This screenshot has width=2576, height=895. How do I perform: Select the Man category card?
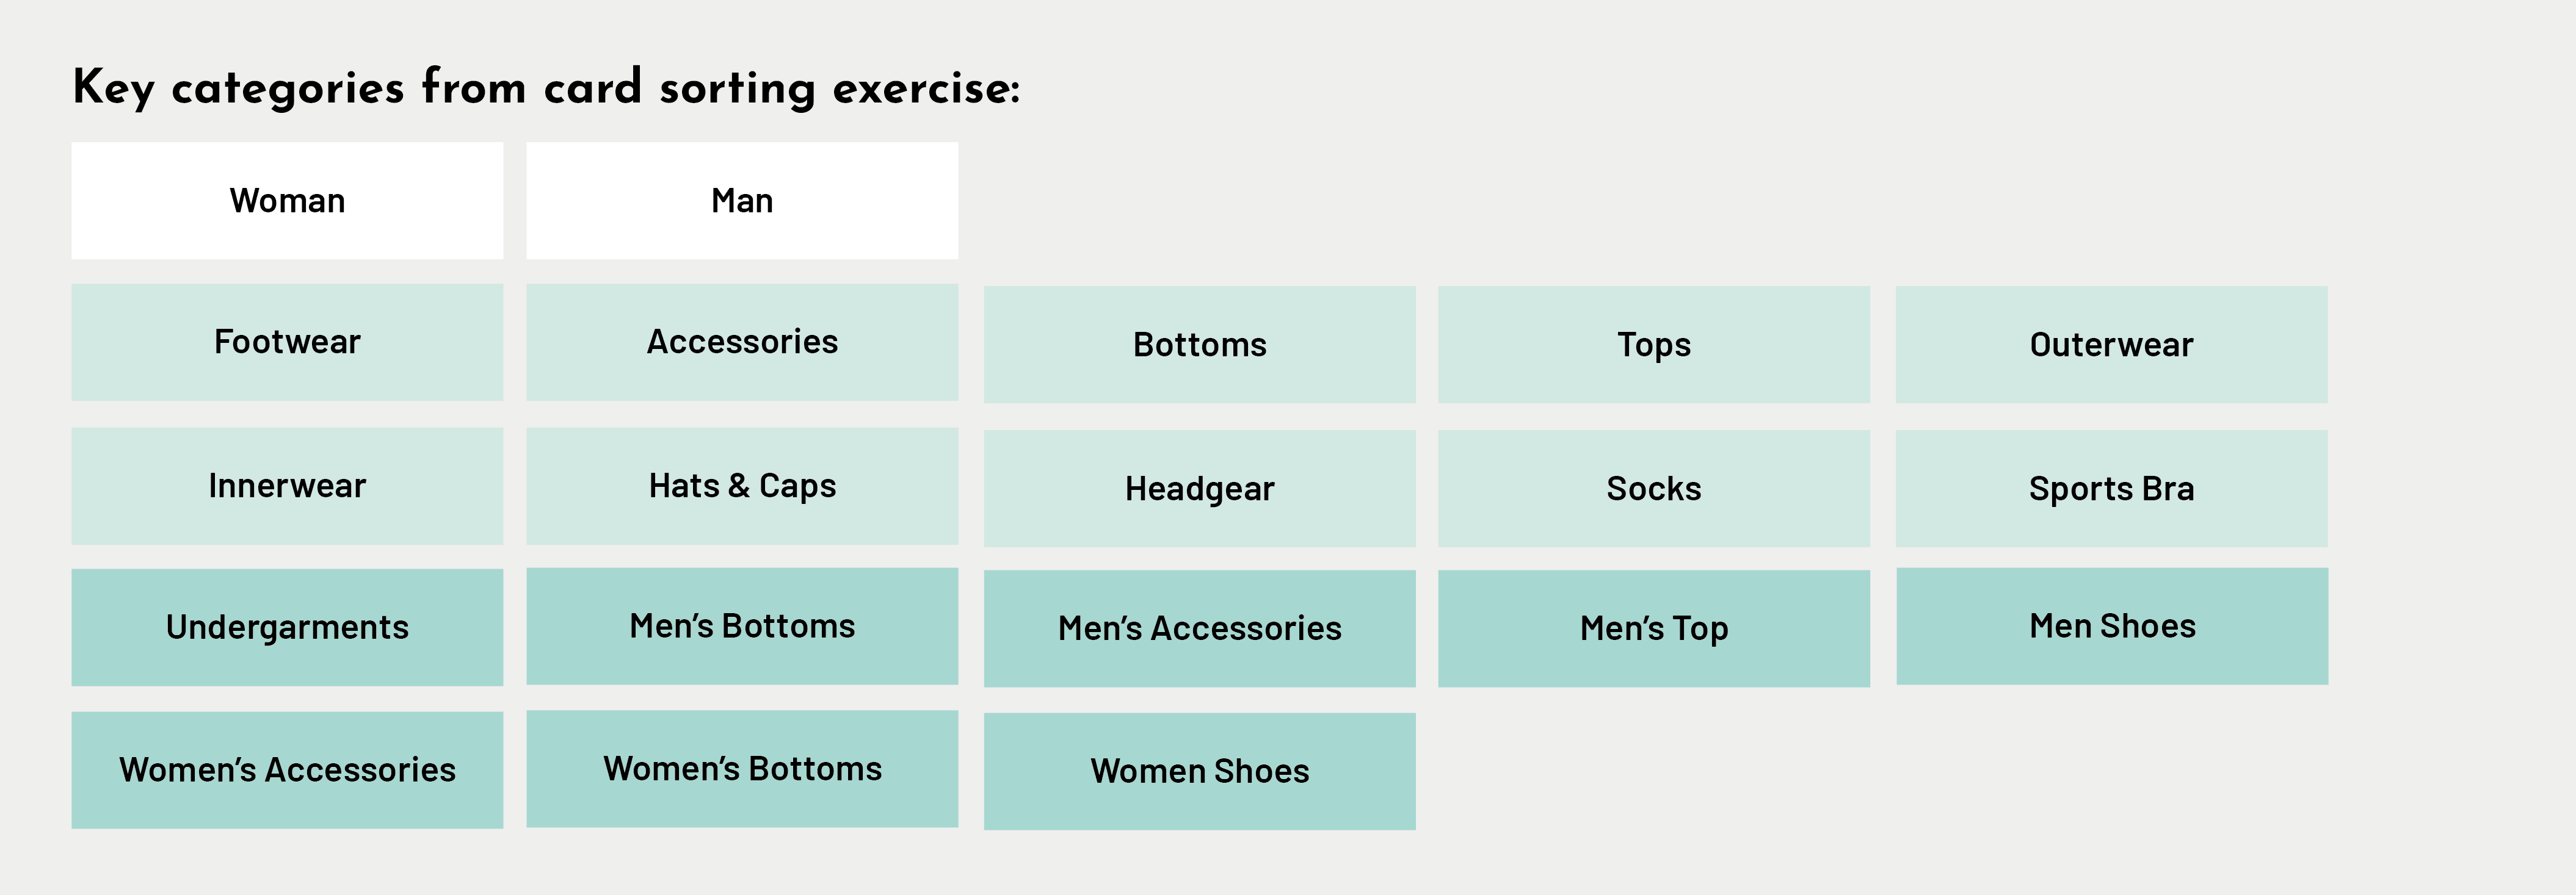point(742,201)
